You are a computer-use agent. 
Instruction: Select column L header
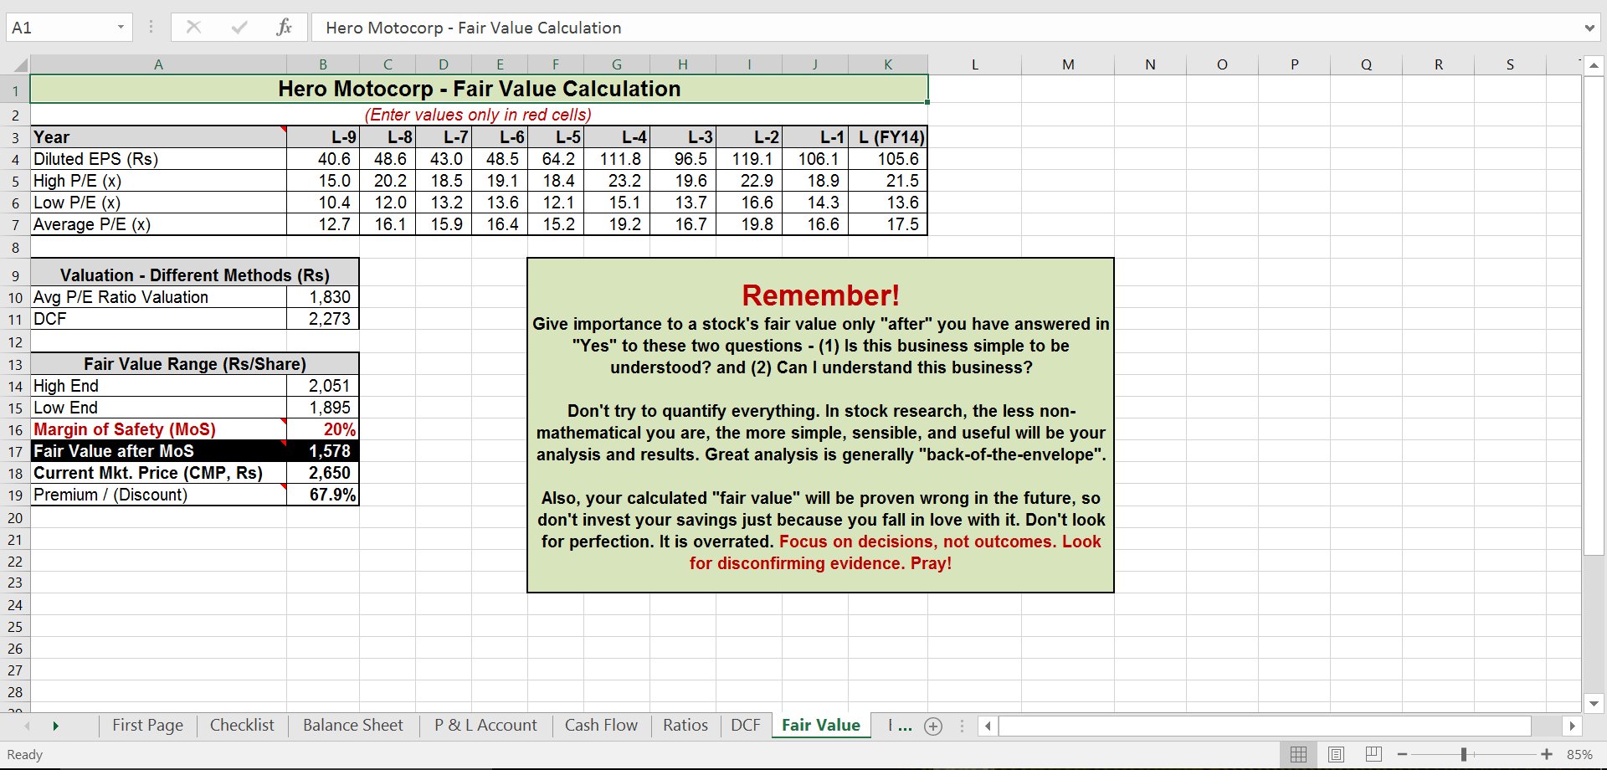click(974, 64)
